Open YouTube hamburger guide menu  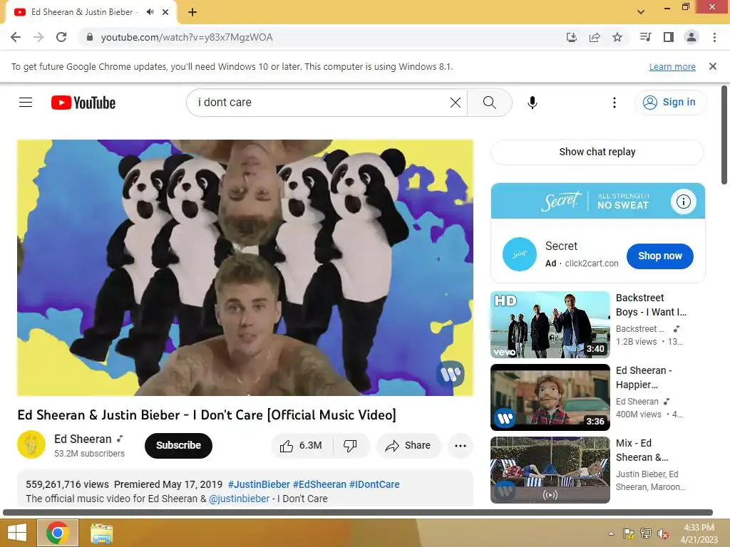[x=26, y=103]
